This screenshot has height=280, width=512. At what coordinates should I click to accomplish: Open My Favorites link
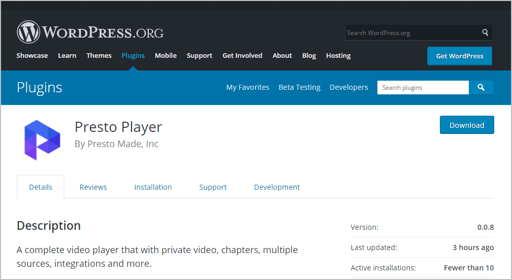click(x=247, y=87)
